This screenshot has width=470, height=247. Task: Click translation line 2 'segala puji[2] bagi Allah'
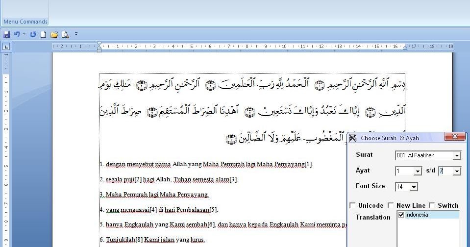169,179
